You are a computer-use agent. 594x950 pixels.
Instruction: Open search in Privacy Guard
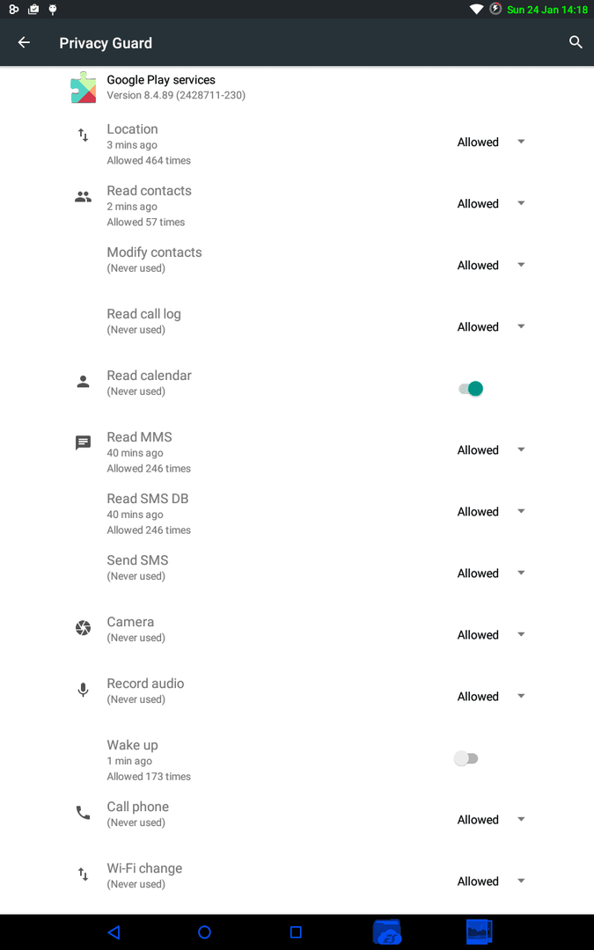pos(576,42)
